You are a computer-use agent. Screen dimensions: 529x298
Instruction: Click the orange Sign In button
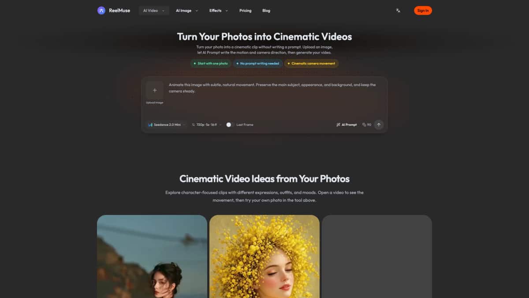pyautogui.click(x=423, y=11)
